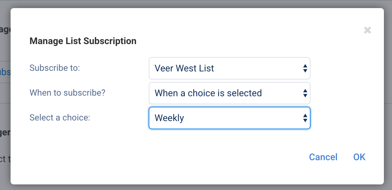Close the dialog with the X icon

click(367, 30)
